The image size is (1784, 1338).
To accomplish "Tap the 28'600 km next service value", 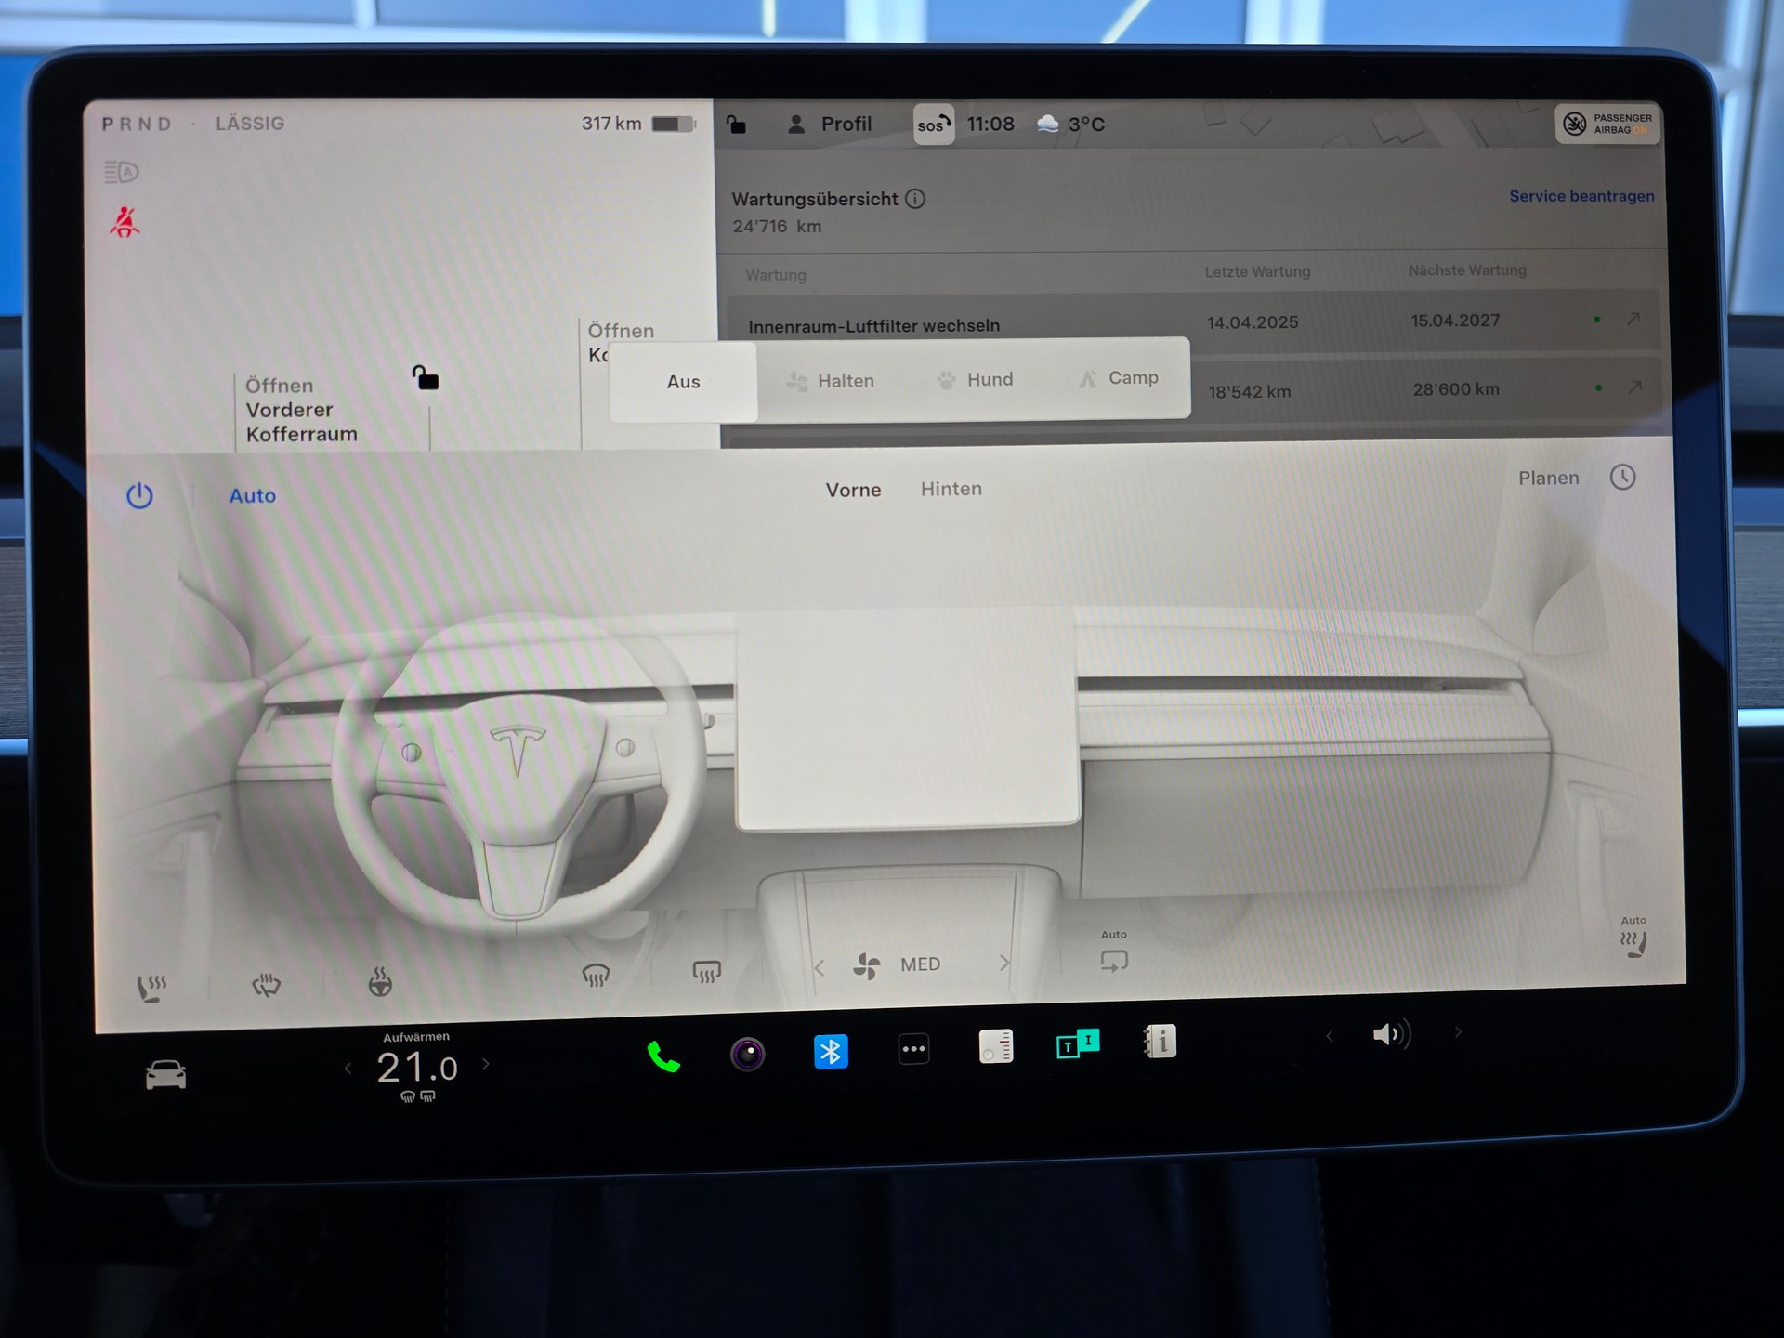I will pos(1456,388).
